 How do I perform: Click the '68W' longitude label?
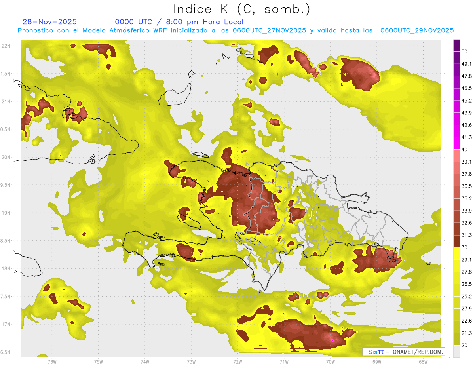423,361
